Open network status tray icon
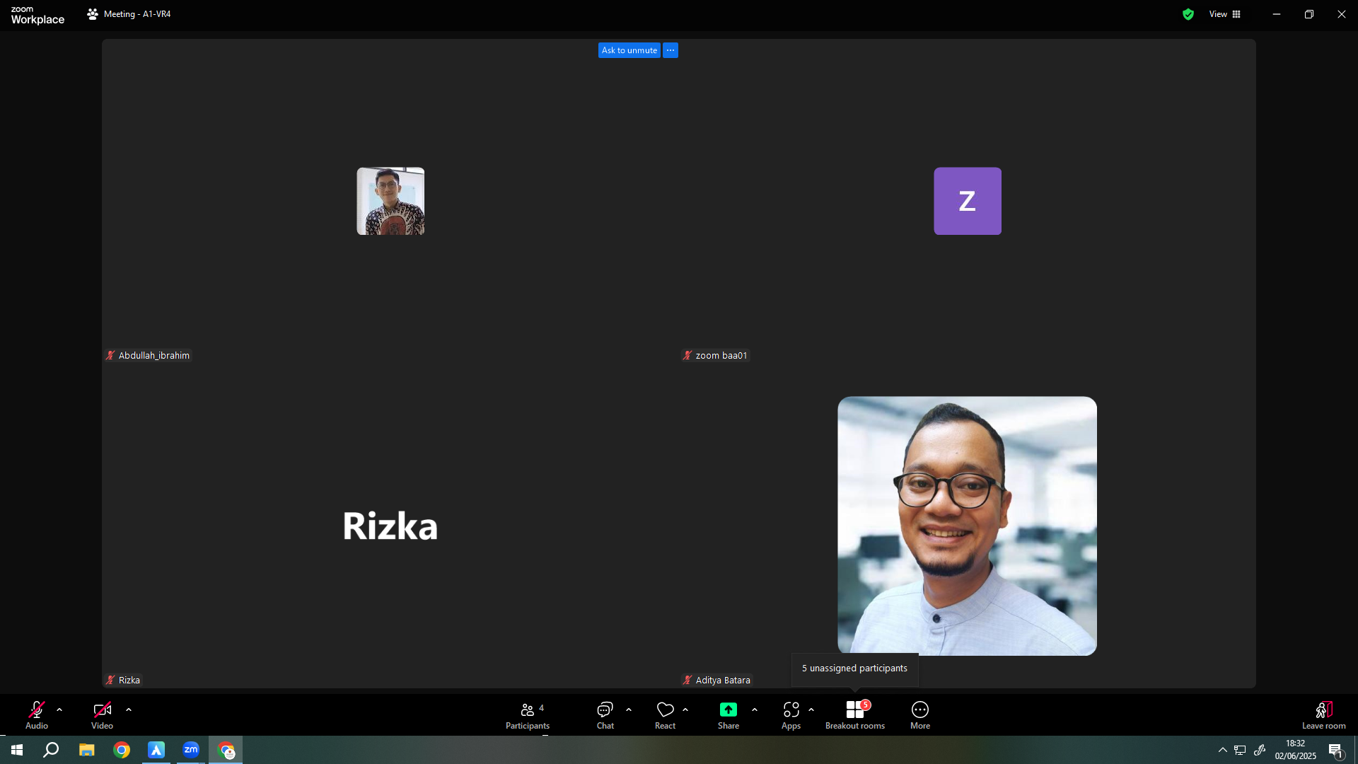This screenshot has height=764, width=1358. 1241,750
